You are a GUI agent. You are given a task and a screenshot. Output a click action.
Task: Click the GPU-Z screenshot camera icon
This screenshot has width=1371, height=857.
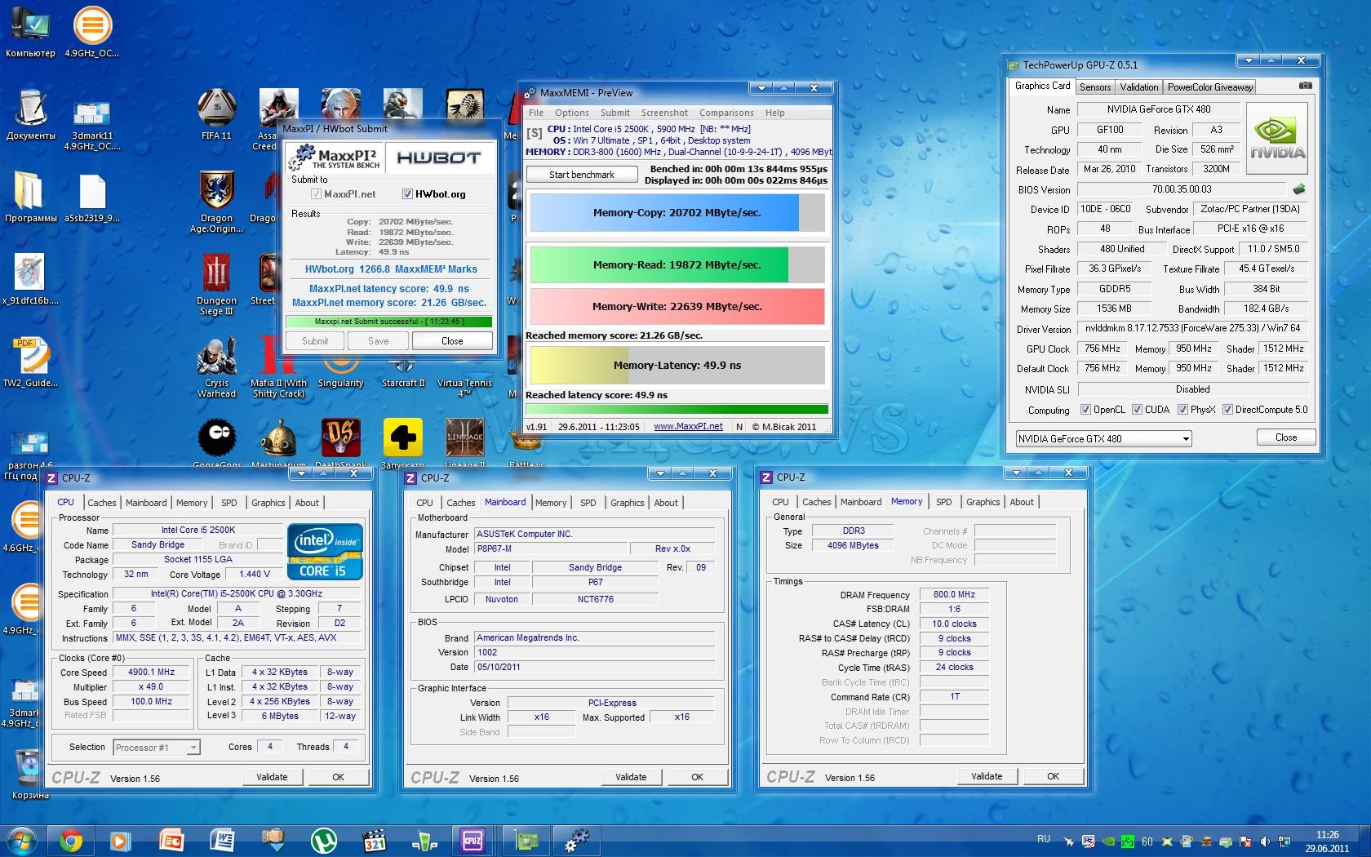pos(1306,86)
